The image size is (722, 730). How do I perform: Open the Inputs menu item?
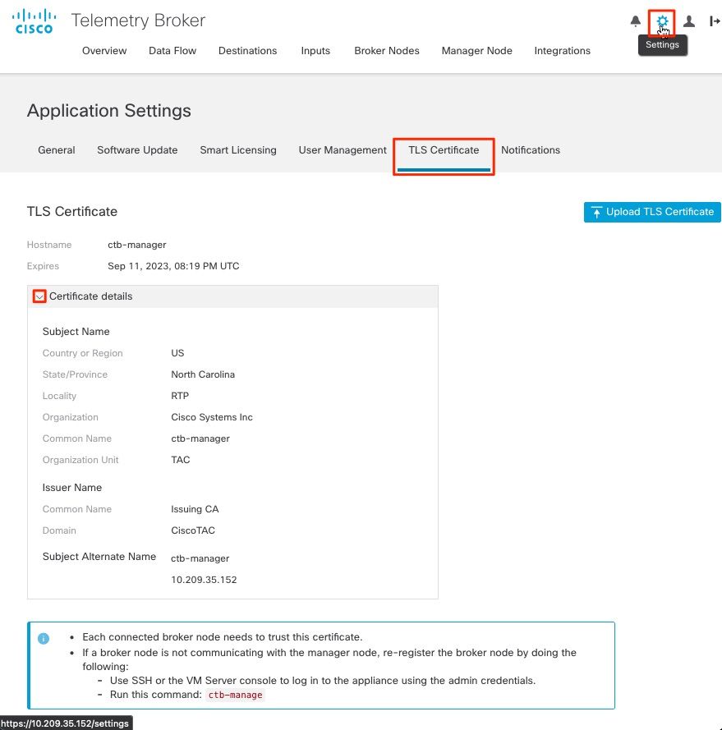tap(315, 51)
